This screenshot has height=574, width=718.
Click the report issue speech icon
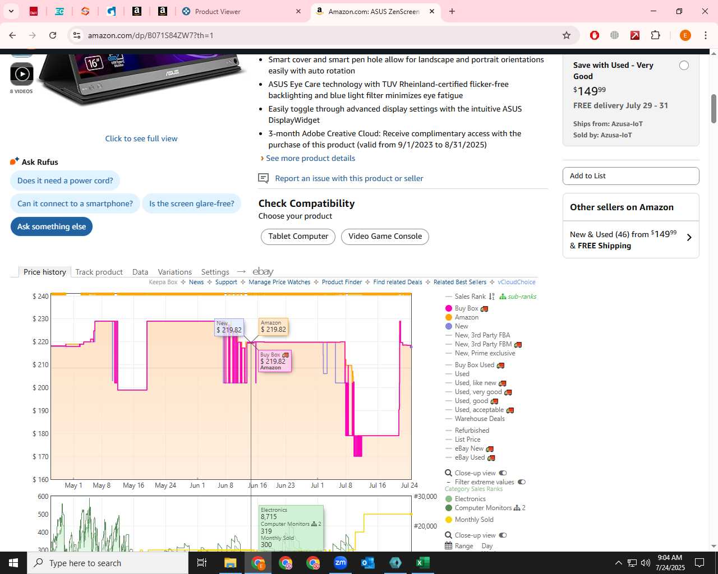(263, 178)
